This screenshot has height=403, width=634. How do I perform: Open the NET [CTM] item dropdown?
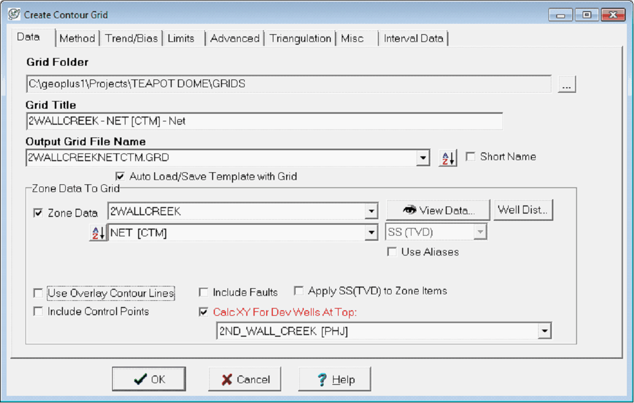click(372, 233)
